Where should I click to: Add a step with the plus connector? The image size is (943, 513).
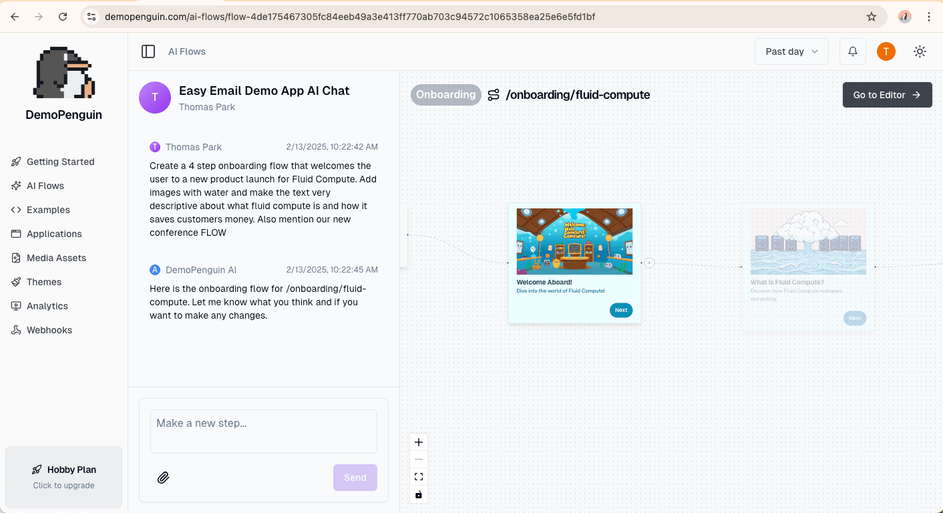(x=650, y=263)
